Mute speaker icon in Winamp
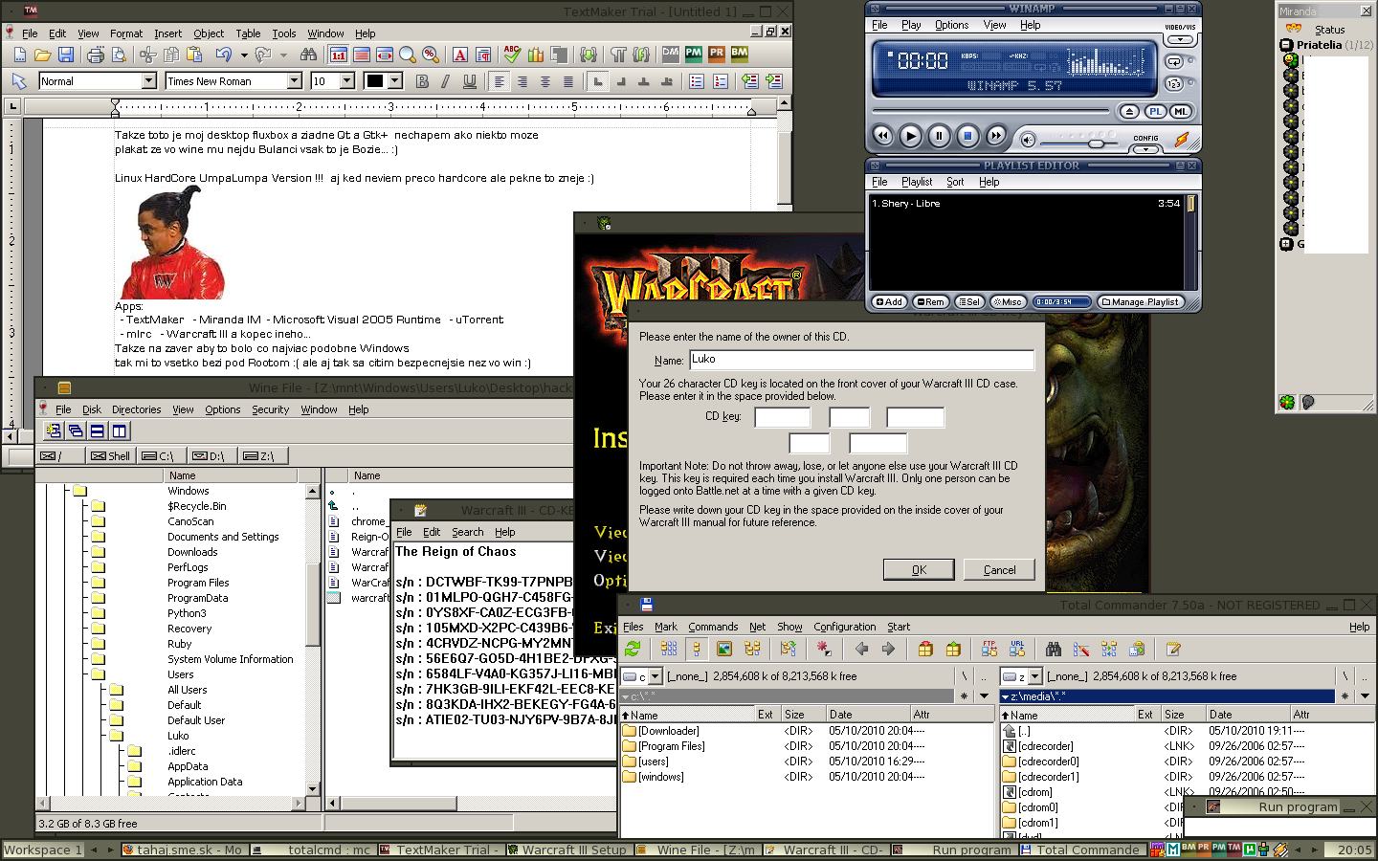 pyautogui.click(x=1029, y=141)
